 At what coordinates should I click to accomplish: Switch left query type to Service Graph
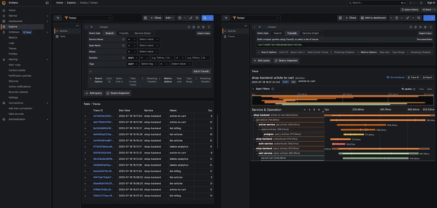pos(143,33)
